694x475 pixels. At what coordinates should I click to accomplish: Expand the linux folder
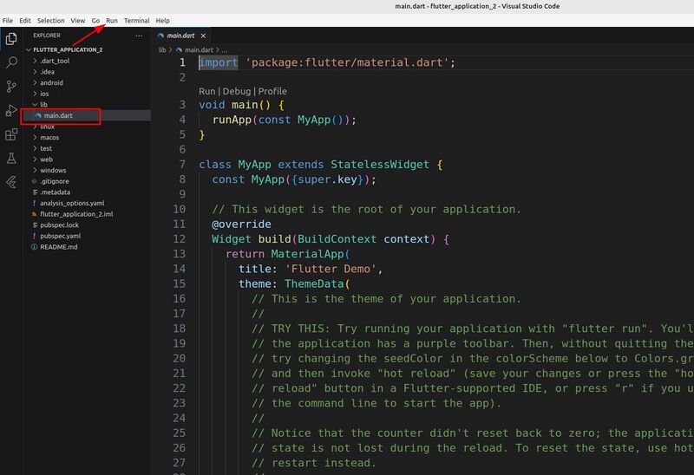[48, 127]
